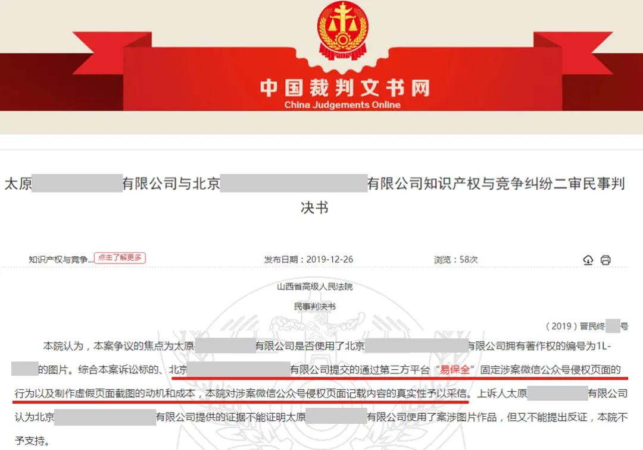Click the download icon beside print icon
The height and width of the screenshot is (450, 643).
click(x=588, y=260)
